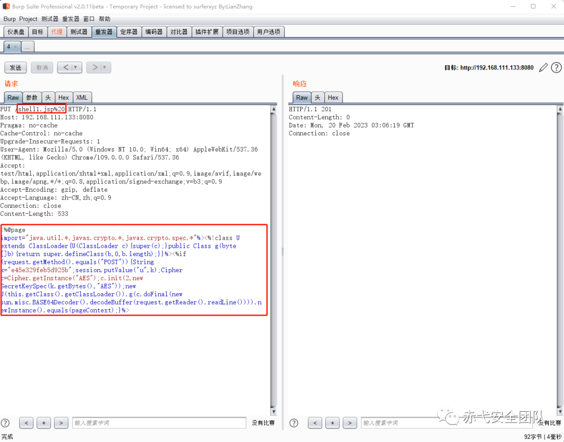564x442 pixels.
Task: Switch to the 编码器 tab
Action: click(154, 32)
